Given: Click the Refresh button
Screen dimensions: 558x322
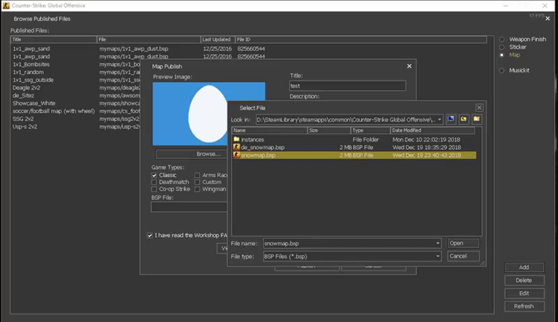Looking at the screenshot, I should [x=525, y=306].
